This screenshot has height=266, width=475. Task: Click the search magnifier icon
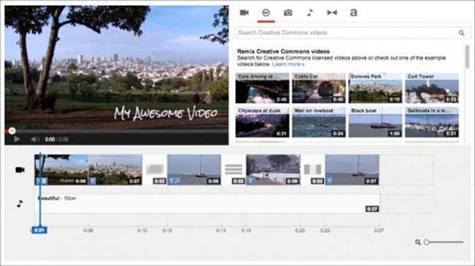461,33
